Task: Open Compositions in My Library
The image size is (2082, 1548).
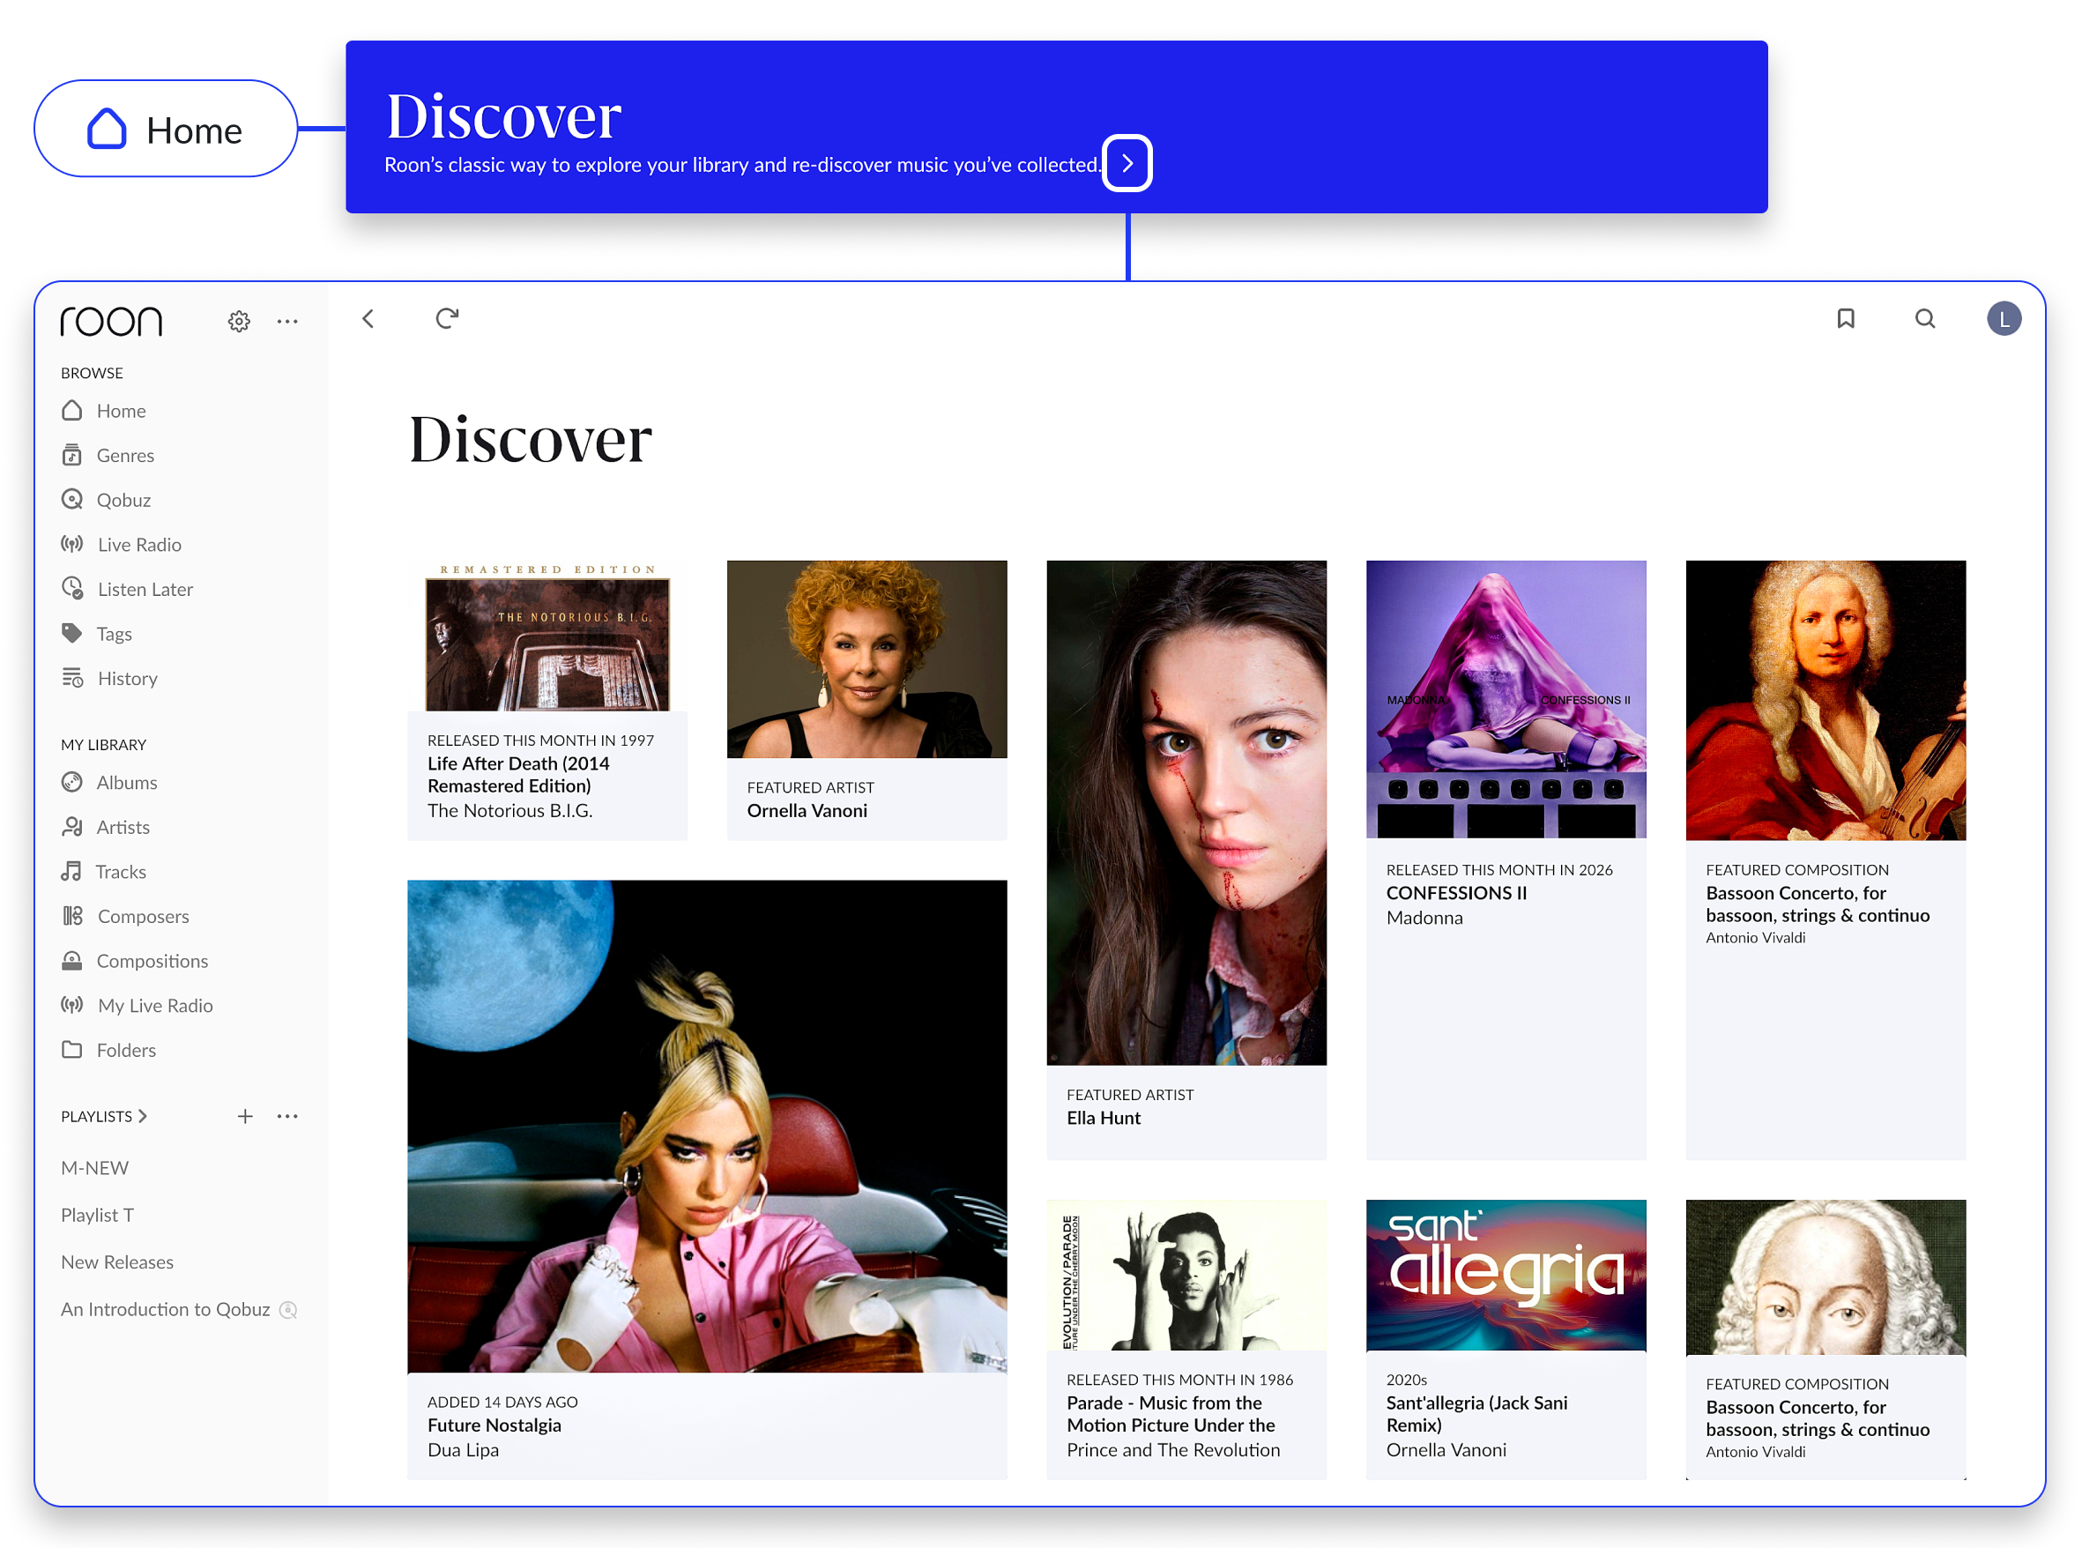Action: click(x=152, y=962)
